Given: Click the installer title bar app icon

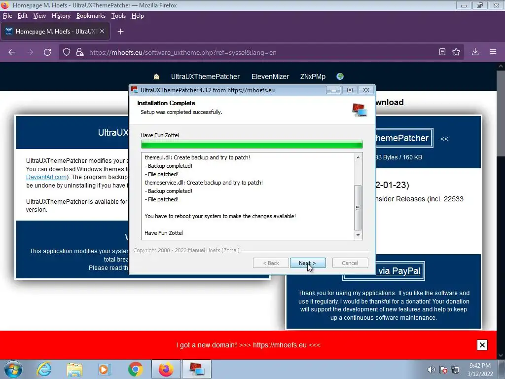Looking at the screenshot, I should [135, 90].
